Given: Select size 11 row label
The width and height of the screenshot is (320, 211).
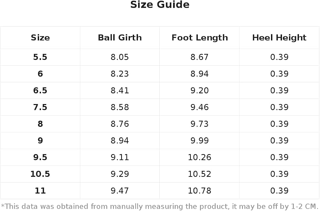Looking at the screenshot, I should click(x=40, y=191).
